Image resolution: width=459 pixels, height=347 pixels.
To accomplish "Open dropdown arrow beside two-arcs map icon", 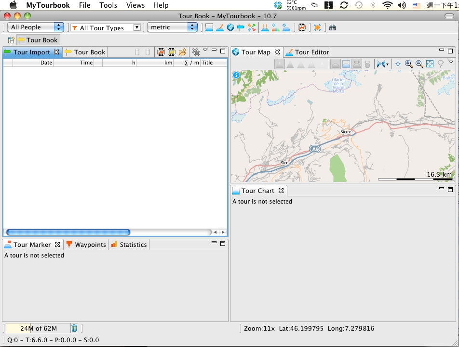I will coord(387,64).
